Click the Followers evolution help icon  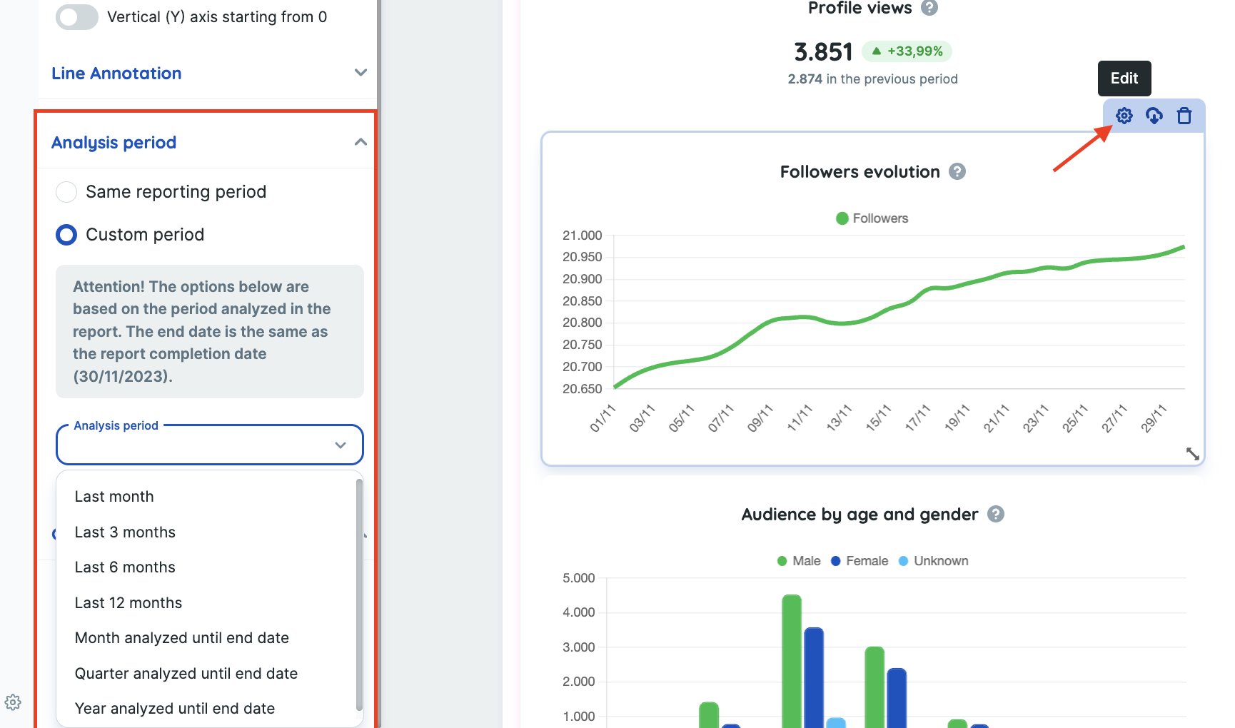click(958, 171)
